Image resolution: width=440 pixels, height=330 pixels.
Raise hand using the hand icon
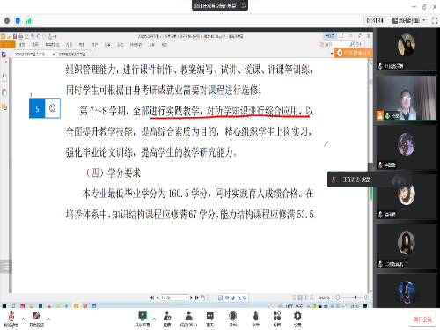pyautogui.click(x=256, y=319)
